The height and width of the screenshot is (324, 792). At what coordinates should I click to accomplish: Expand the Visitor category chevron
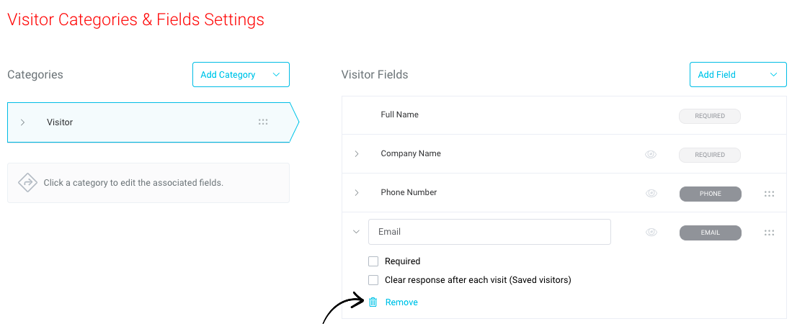pyautogui.click(x=22, y=122)
